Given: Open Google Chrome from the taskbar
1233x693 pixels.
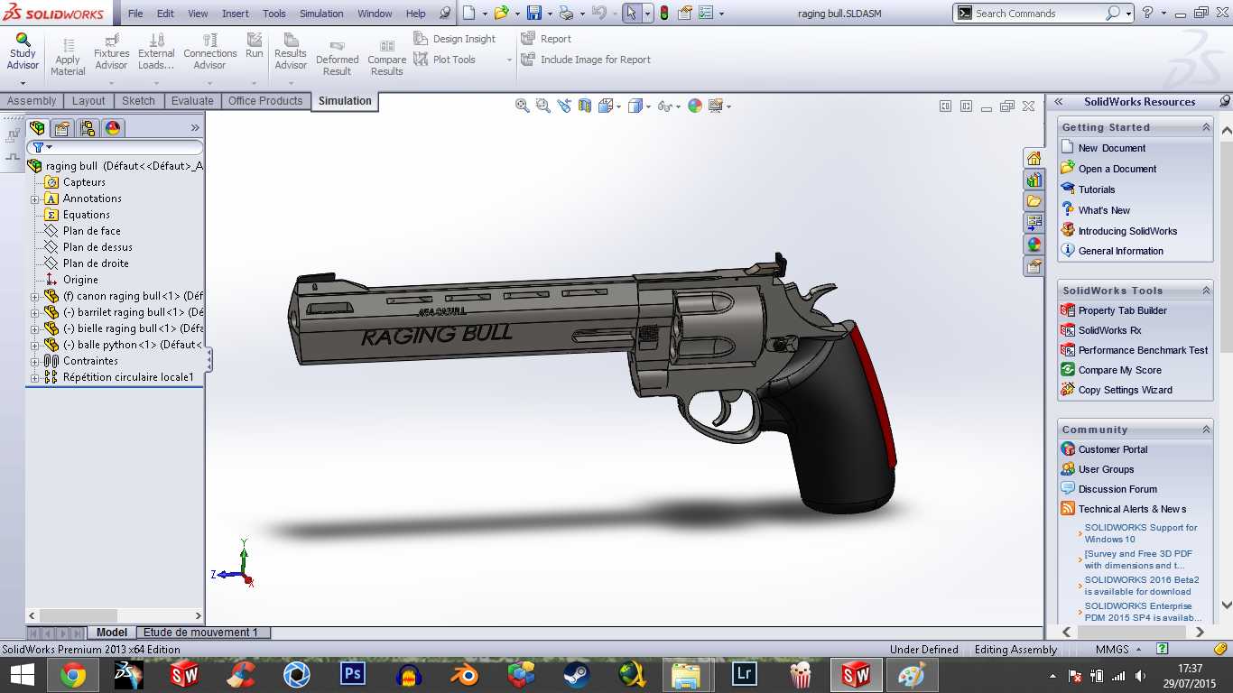Looking at the screenshot, I should pyautogui.click(x=73, y=674).
